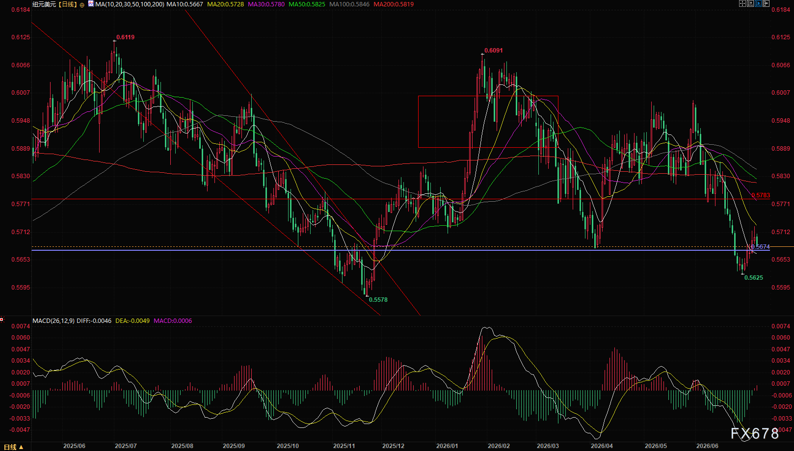
Task: Click the 2026/01 date on time axis
Action: [x=447, y=446]
